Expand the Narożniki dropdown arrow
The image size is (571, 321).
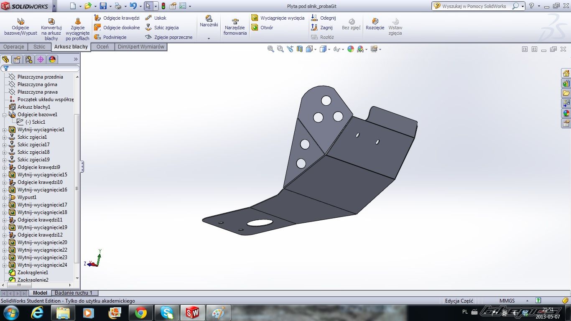(209, 38)
